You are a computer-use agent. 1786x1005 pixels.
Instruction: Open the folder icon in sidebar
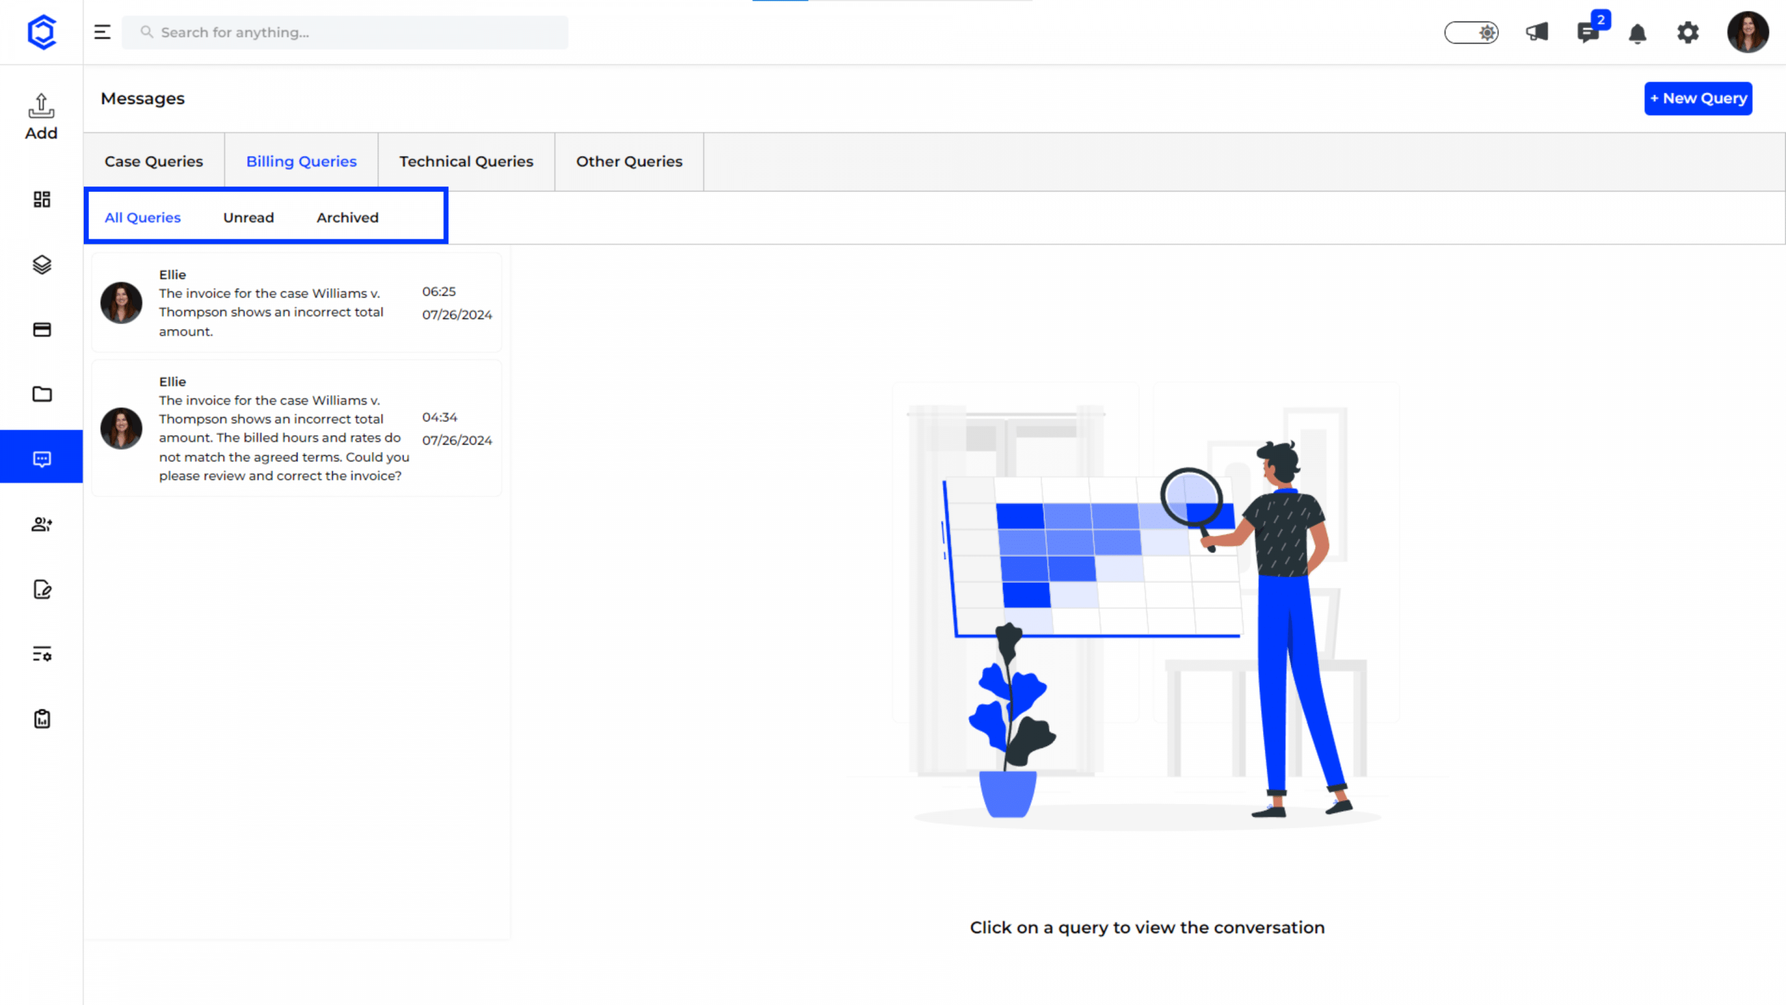click(42, 394)
